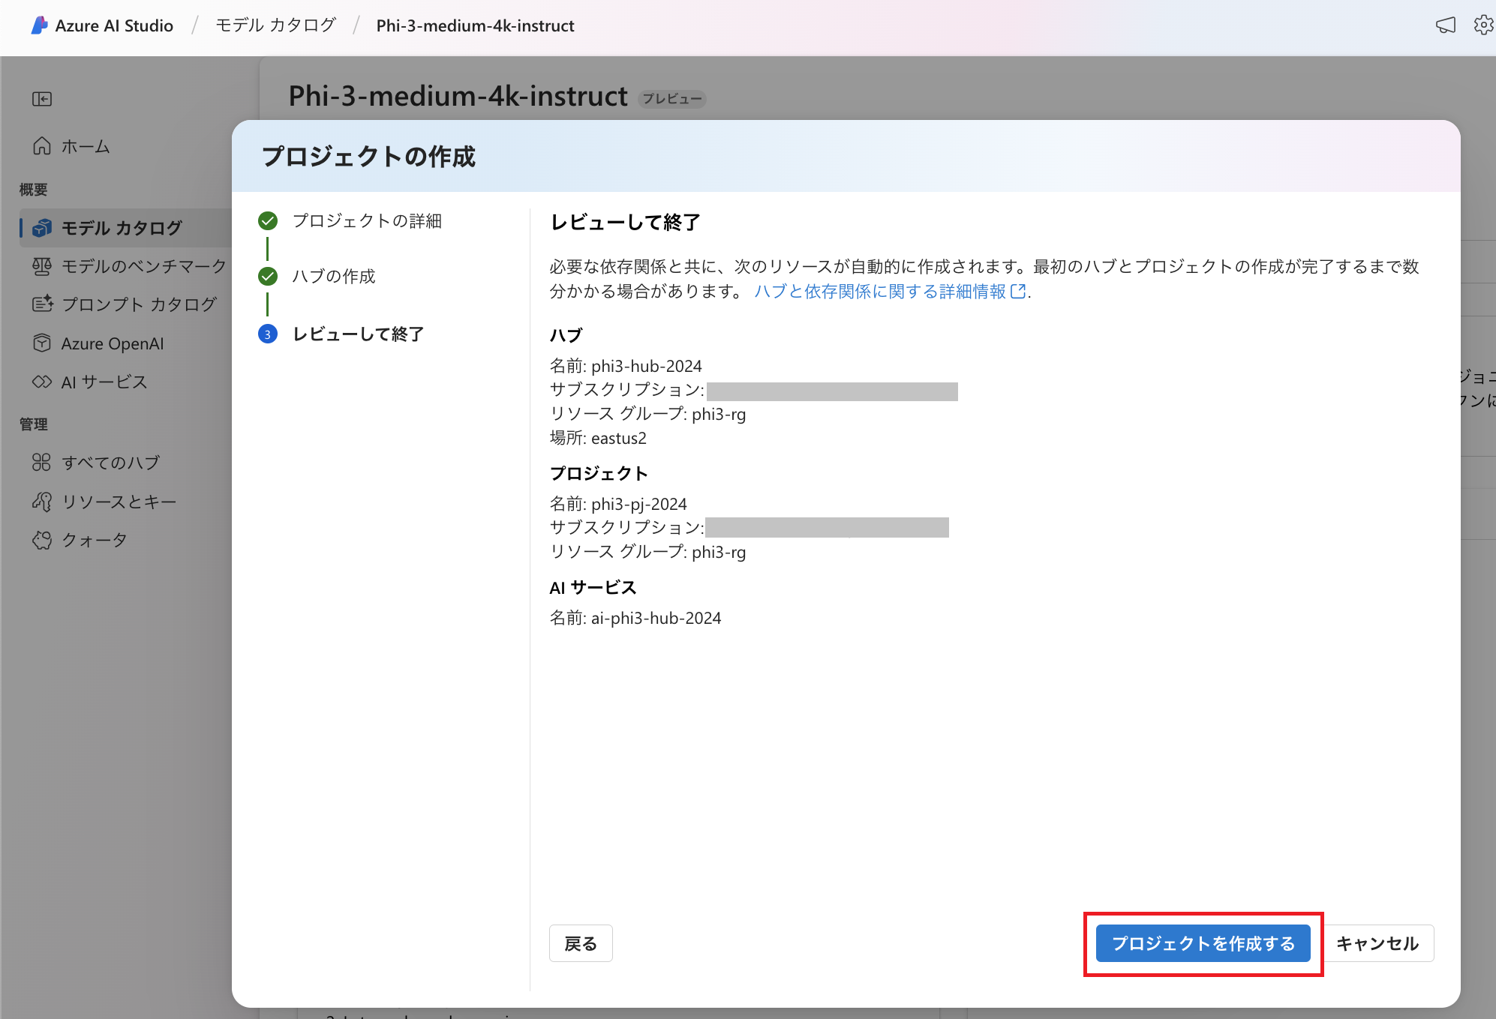Click the キャンセル button
Screen dimensions: 1496x1019
tap(1377, 943)
